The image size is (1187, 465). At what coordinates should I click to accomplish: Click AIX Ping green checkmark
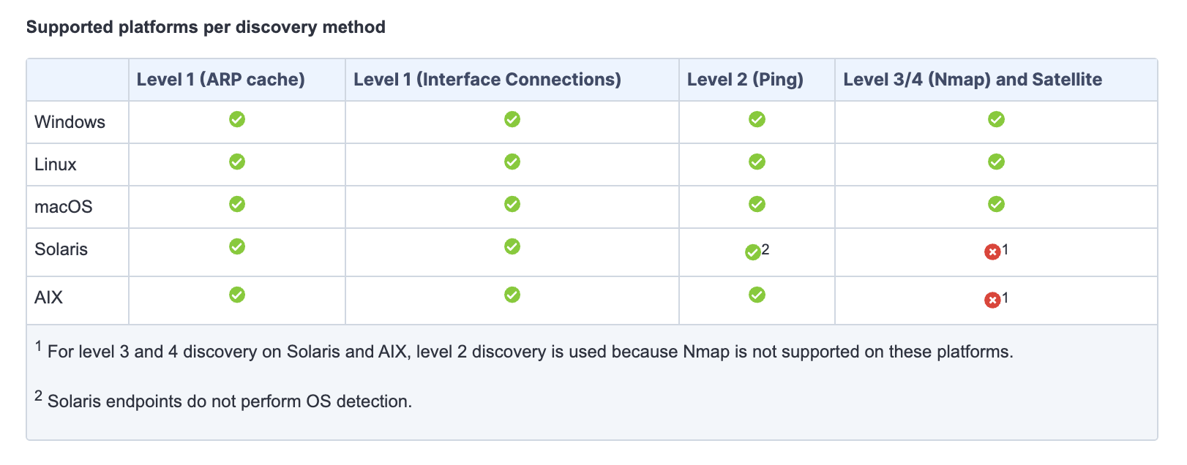pyautogui.click(x=757, y=295)
